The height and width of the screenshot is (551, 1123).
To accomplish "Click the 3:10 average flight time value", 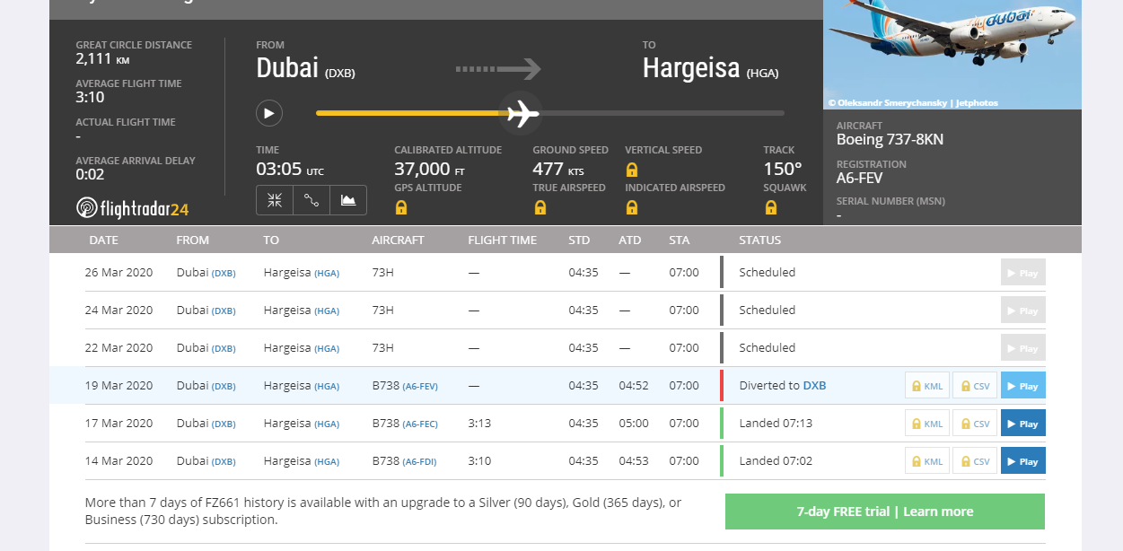I will point(90,97).
